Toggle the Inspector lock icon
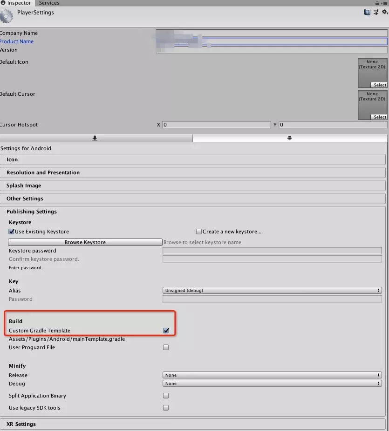This screenshot has width=389, height=431. tap(377, 3)
